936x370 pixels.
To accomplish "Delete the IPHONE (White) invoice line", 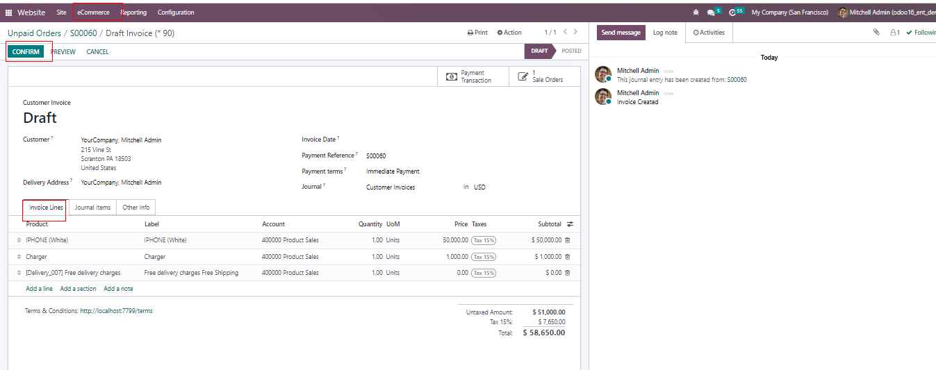I will (567, 240).
